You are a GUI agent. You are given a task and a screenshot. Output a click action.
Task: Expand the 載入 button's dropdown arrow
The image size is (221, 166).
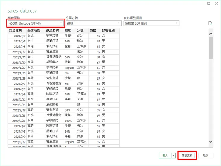[x=173, y=156]
